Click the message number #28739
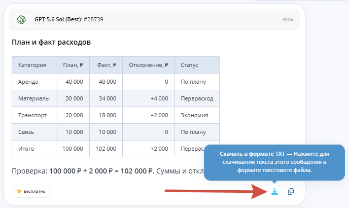Viewport: 349px width, 208px height. [x=93, y=19]
